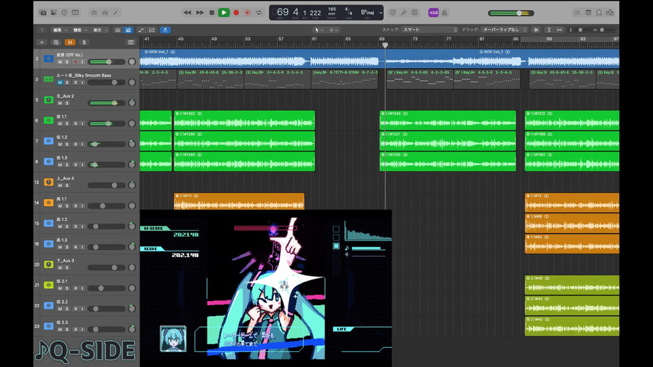653x367 pixels.
Task: Adjust the master volume slider
Action: (x=511, y=13)
